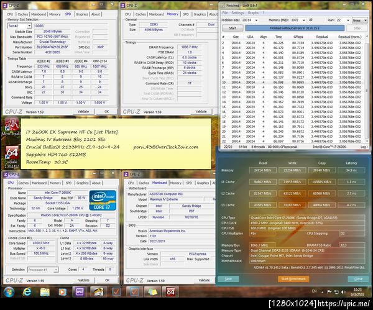Click Z title icon of CPU-Z Mainboard window
Viewport: 373px width, 310px height.
pyautogui.click(x=126, y=174)
